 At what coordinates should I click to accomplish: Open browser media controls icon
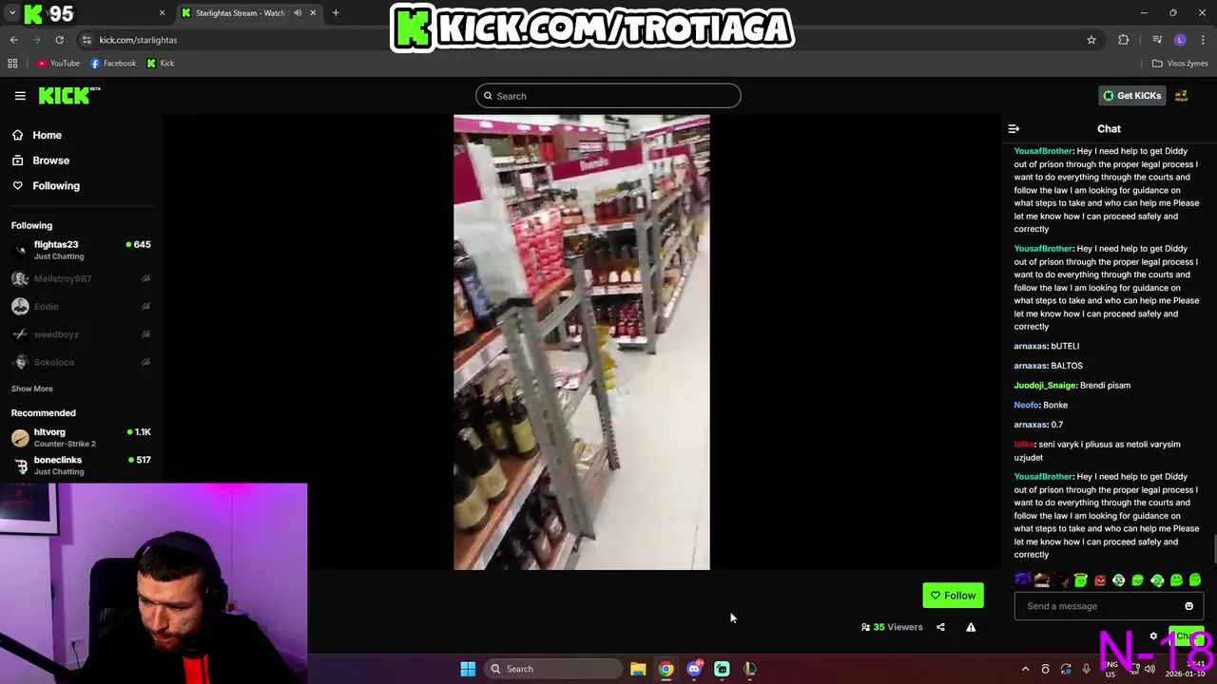point(1157,40)
